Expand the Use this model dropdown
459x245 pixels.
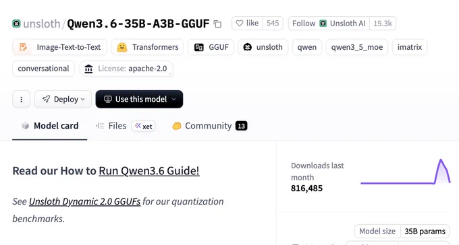(139, 100)
